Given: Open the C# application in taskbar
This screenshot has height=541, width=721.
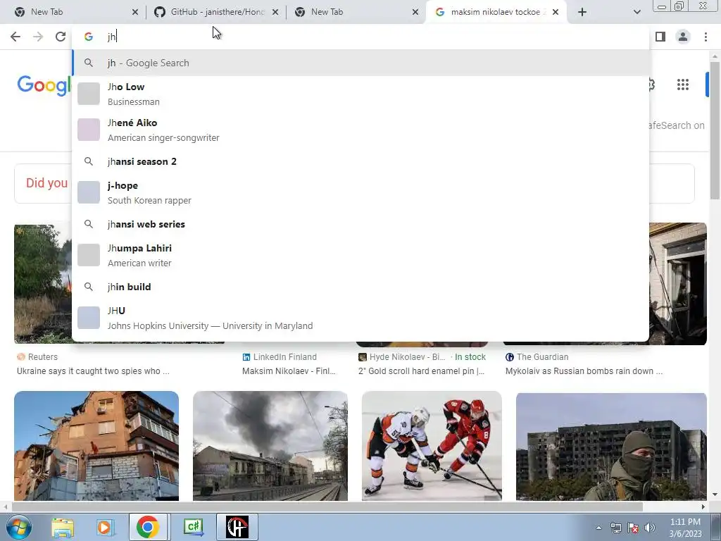Looking at the screenshot, I should point(194,527).
